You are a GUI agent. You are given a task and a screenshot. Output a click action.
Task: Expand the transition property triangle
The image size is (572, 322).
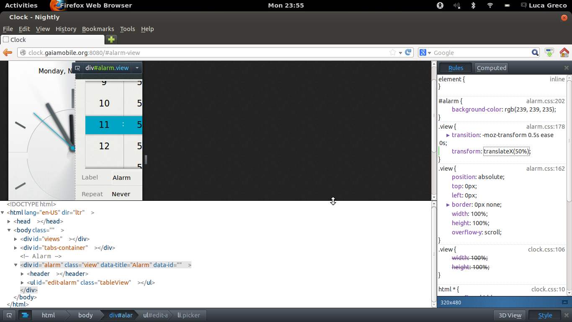click(x=448, y=135)
